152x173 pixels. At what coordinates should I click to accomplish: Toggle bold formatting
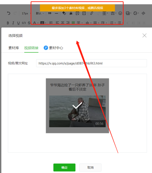click(8, 23)
